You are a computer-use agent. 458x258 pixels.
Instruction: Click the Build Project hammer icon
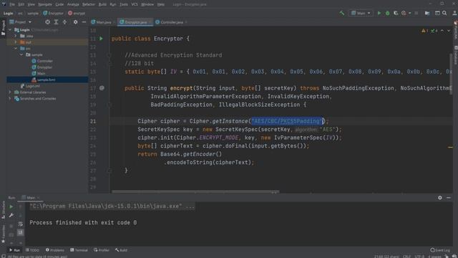(342, 13)
